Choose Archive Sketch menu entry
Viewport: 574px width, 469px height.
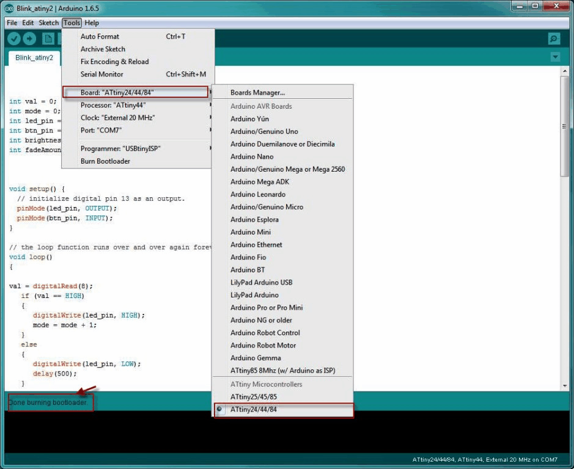pyautogui.click(x=137, y=49)
